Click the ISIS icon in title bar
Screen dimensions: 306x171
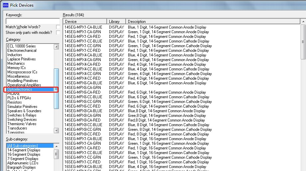(x=5, y=5)
